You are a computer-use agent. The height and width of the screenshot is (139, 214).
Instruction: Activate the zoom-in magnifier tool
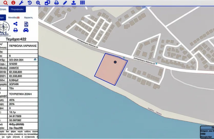click(x=38, y=3)
